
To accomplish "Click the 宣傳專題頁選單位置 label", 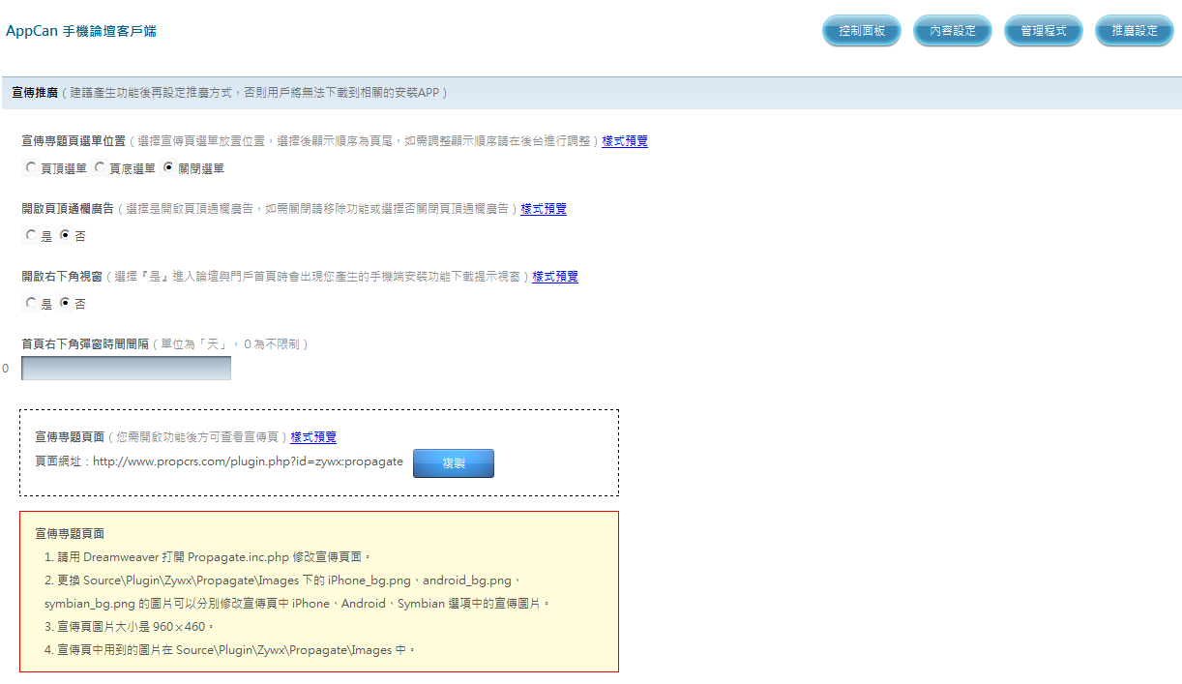I will 74,141.
